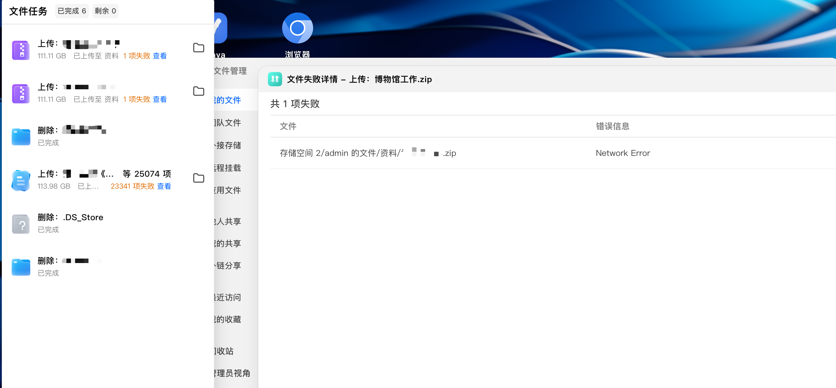Open the 浏览器 desktop browser icon
Screen dimensions: 836x388
click(x=297, y=28)
